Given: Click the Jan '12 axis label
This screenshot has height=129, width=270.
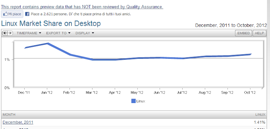Looking at the screenshot, I should pos(47,93).
